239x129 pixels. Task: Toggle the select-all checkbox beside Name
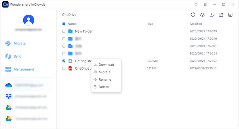pyautogui.click(x=64, y=24)
